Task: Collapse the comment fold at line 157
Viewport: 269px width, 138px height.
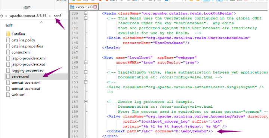Action: click(x=86, y=102)
